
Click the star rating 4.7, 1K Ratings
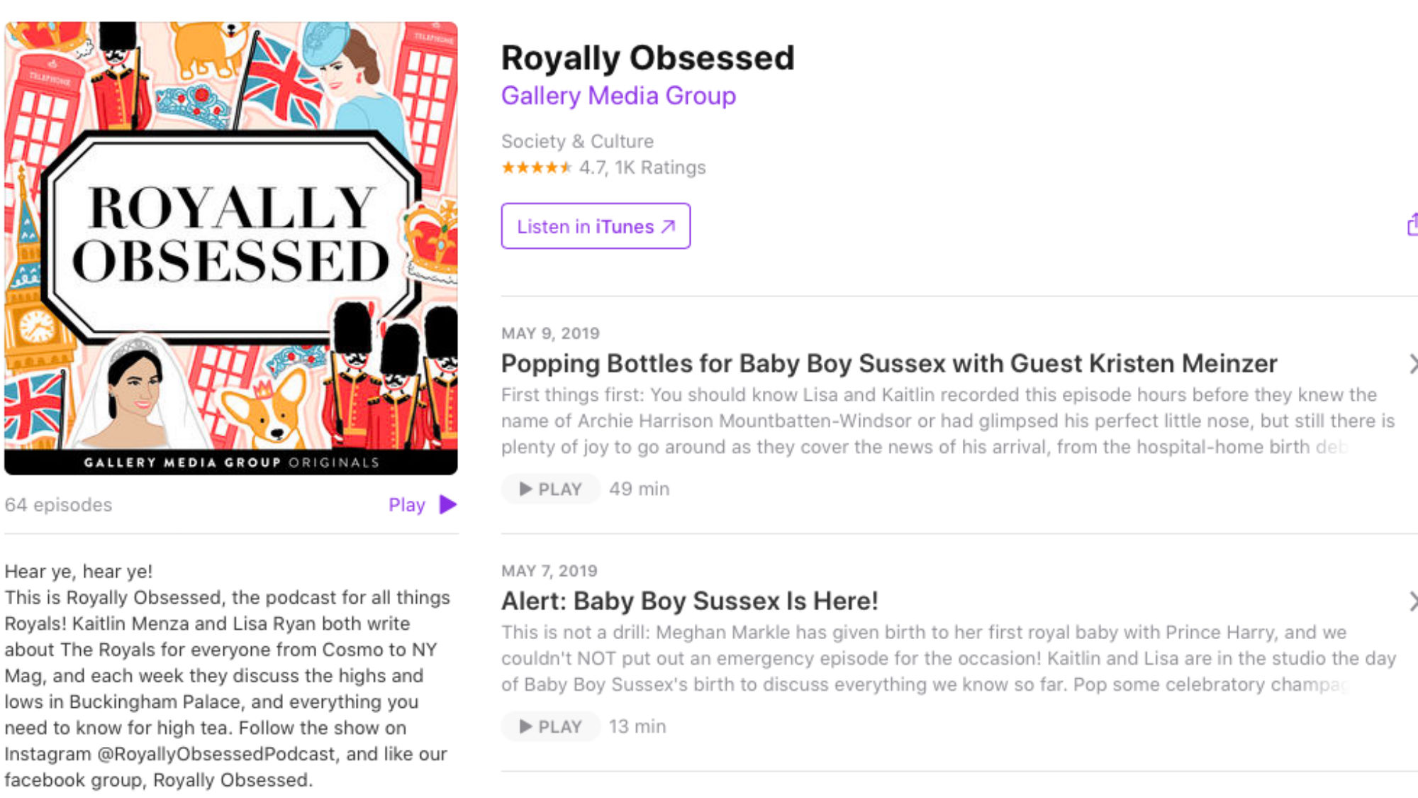pyautogui.click(x=603, y=168)
